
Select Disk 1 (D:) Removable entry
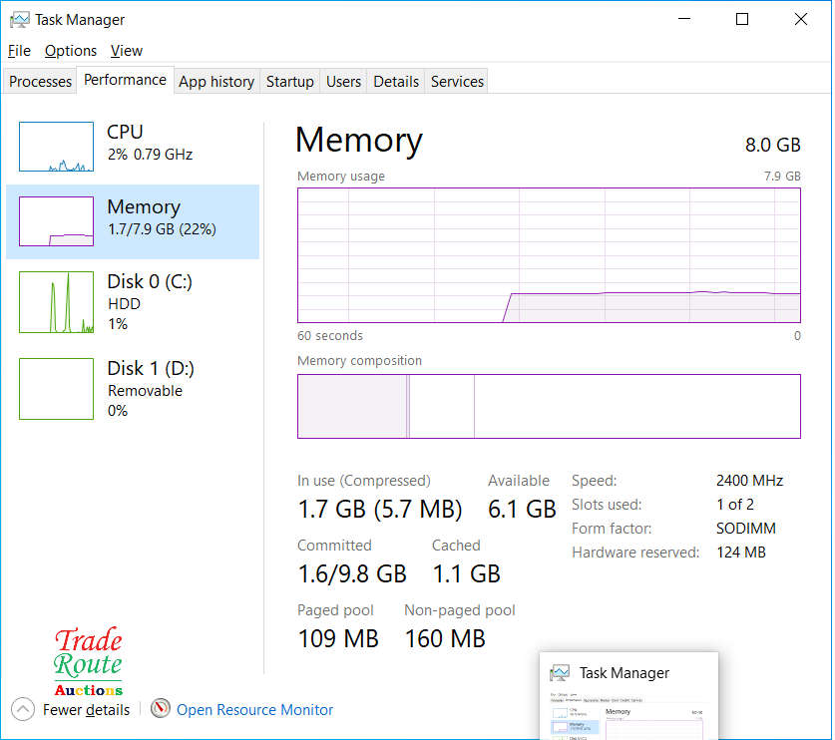click(145, 389)
